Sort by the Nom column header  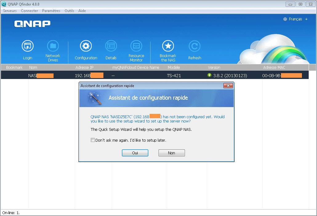pyautogui.click(x=33, y=68)
